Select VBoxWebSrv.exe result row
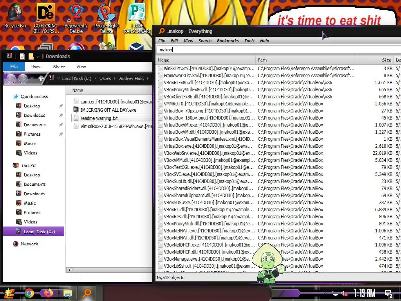Image resolution: width=401 pixels, height=301 pixels. click(278, 153)
